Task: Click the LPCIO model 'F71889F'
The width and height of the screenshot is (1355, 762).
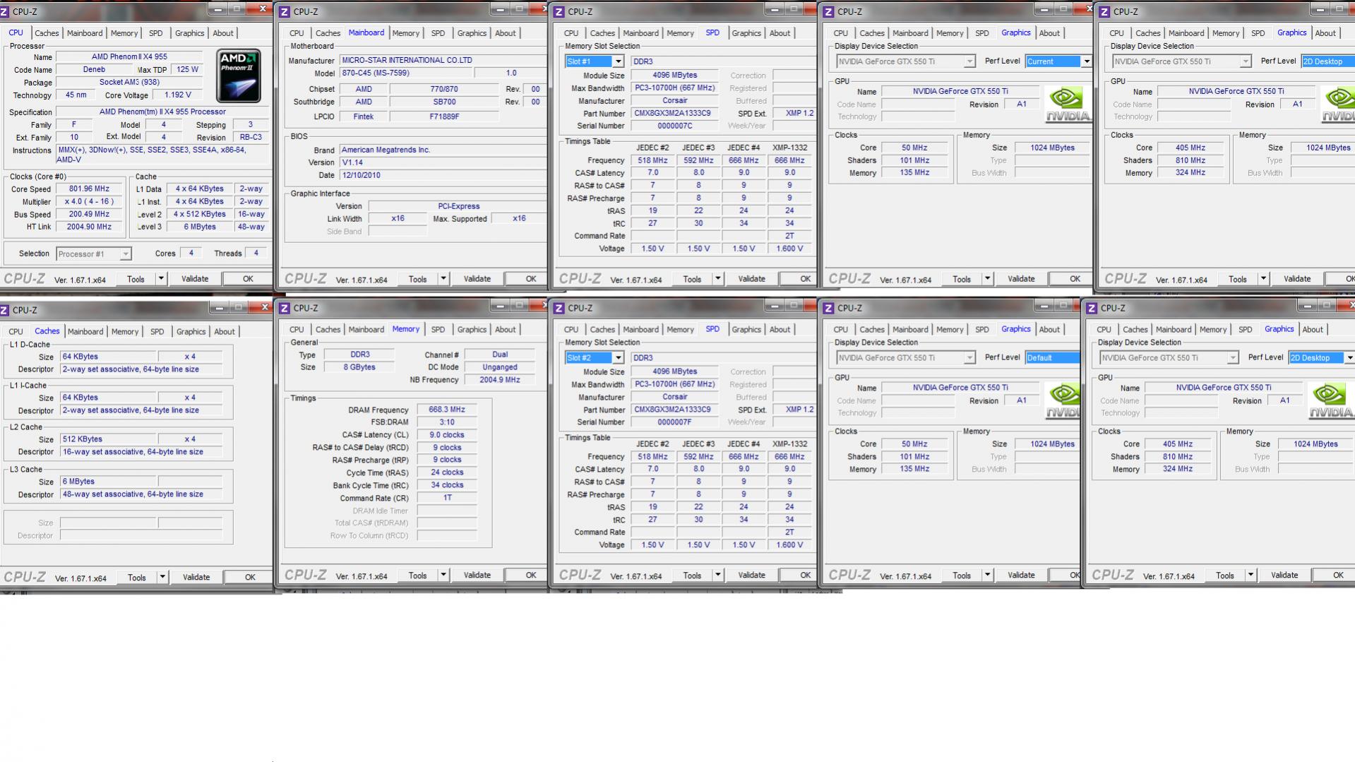Action: pyautogui.click(x=444, y=117)
